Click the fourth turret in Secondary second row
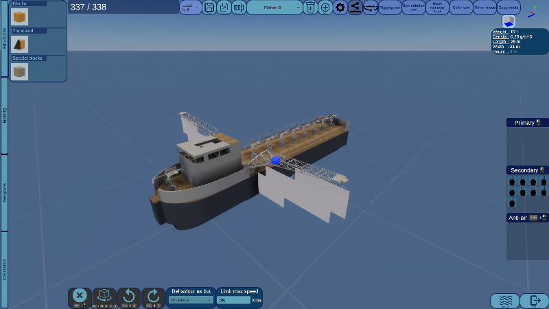This screenshot has width=549, height=309. point(544,192)
